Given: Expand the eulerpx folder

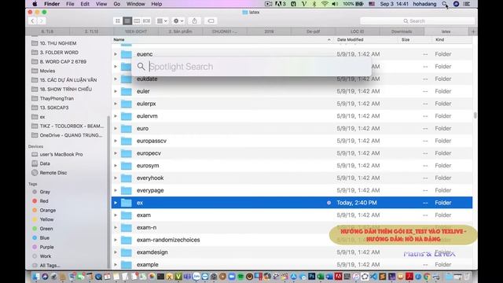Looking at the screenshot, I should pyautogui.click(x=116, y=104).
